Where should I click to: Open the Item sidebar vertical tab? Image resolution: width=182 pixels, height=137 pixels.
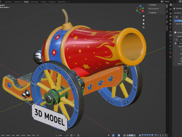pyautogui.click(x=167, y=6)
